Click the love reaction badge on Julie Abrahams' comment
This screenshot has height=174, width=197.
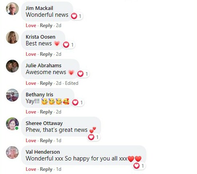pos(83,74)
